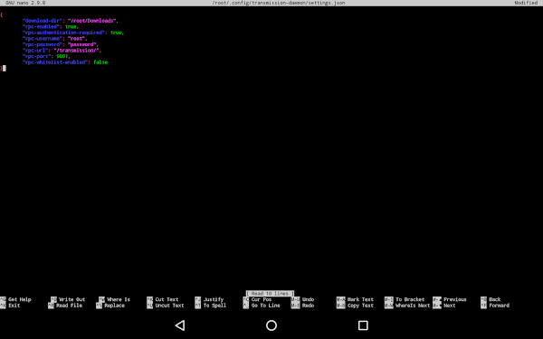Click the "rpc-enabled" key text
The width and height of the screenshot is (543, 339).
[41, 26]
